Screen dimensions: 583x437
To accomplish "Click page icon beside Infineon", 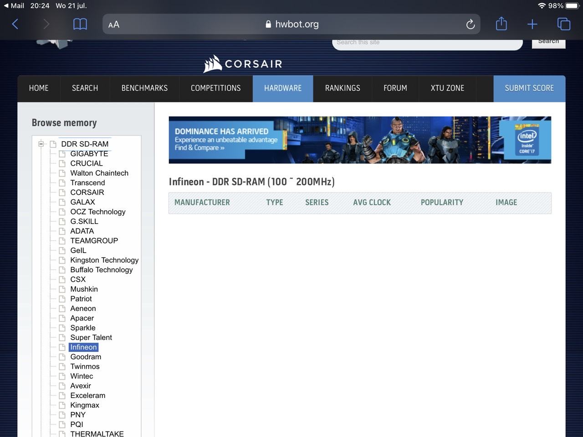I will coord(62,347).
